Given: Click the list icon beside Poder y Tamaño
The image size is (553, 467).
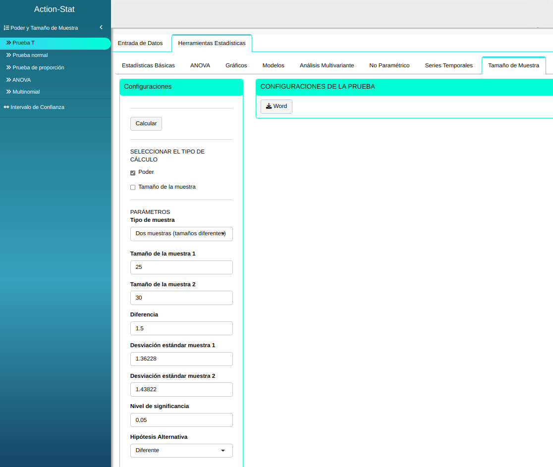Looking at the screenshot, I should (6, 28).
